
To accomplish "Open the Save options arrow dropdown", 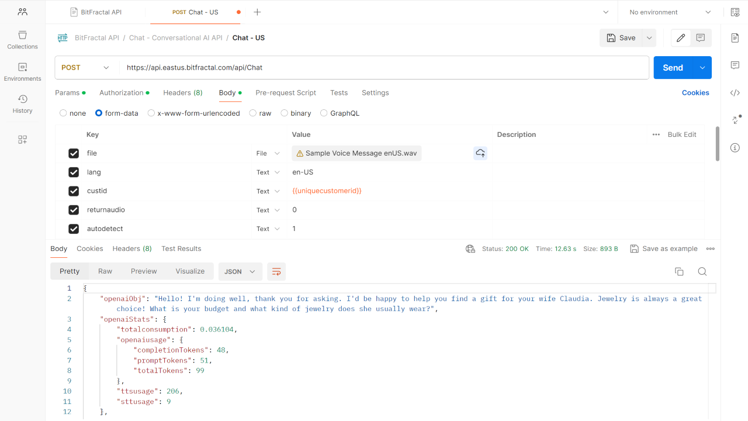I will click(649, 38).
